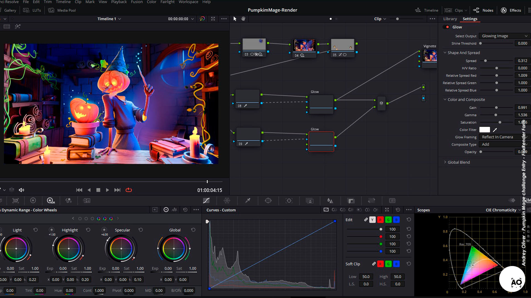Open the Glow Framing dropdown
This screenshot has width=531, height=298.
tap(505, 137)
